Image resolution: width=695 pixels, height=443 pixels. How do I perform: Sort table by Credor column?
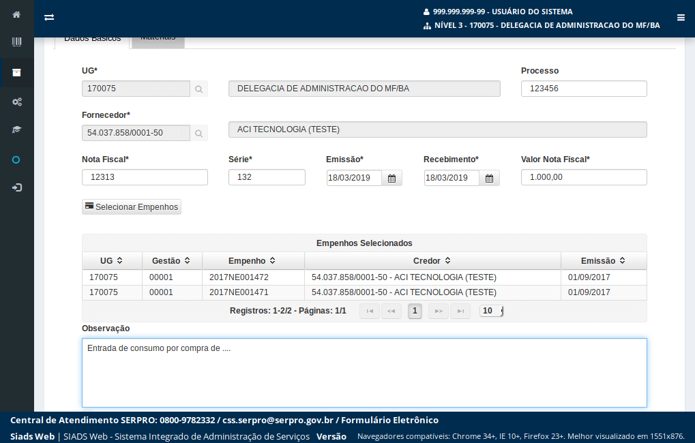pyautogui.click(x=432, y=261)
